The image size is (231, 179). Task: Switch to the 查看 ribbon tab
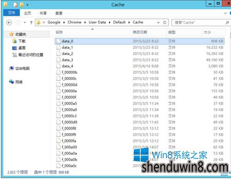click(59, 13)
